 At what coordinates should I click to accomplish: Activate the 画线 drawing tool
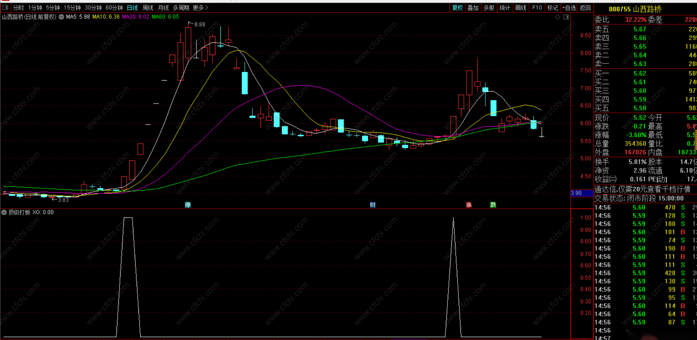pyautogui.click(x=521, y=8)
